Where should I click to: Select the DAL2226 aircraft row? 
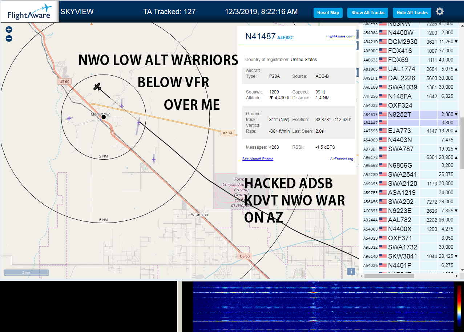coord(410,78)
